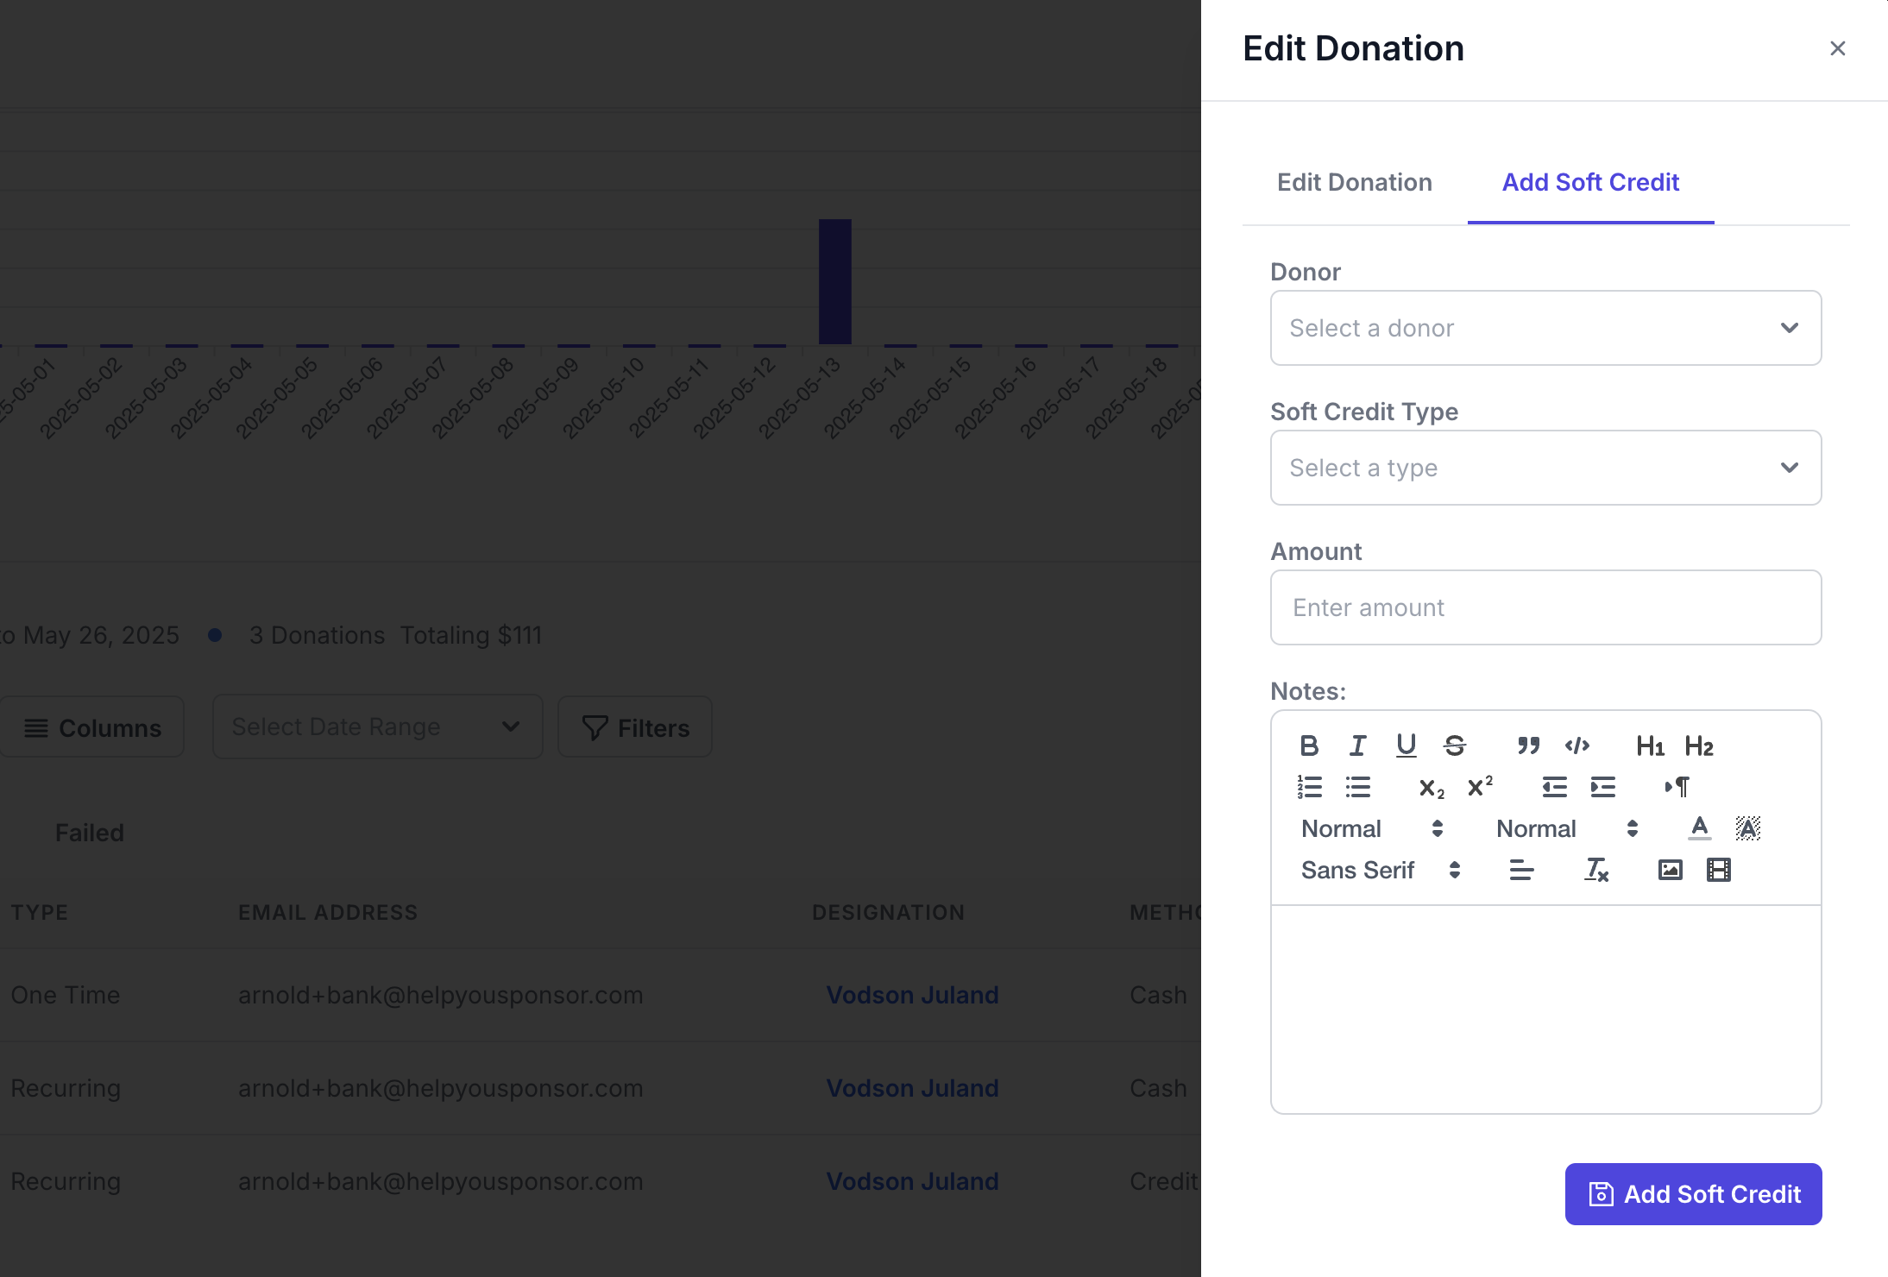Apply Heading 2 style
1888x1277 pixels.
(x=1699, y=745)
